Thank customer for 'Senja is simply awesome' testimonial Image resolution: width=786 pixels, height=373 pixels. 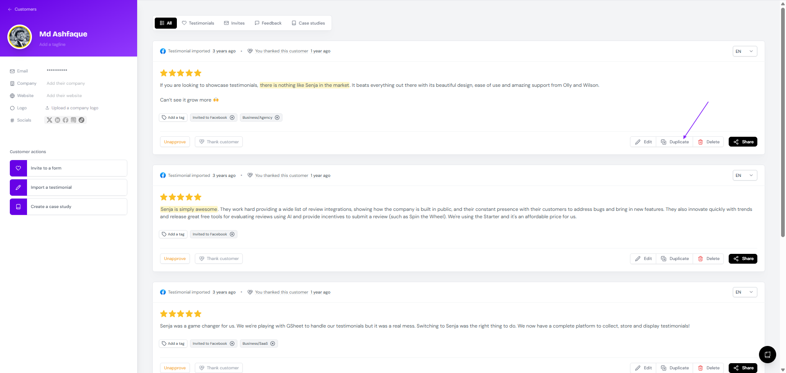219,258
